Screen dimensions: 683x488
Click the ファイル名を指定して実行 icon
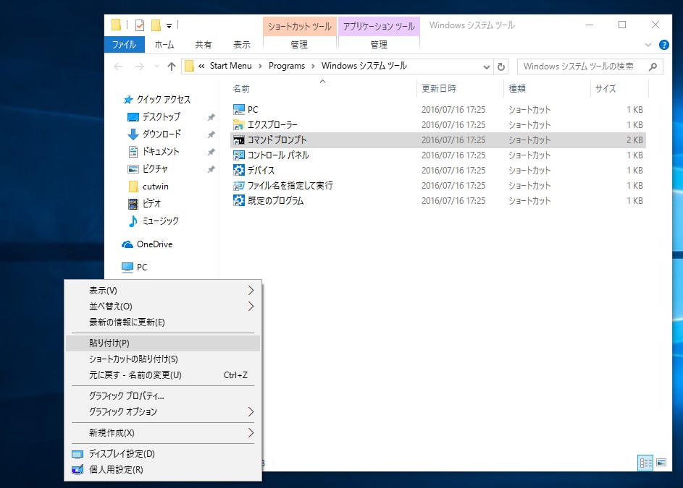pos(239,186)
